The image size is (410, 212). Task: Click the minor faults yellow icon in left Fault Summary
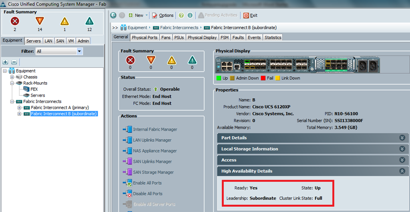click(64, 21)
